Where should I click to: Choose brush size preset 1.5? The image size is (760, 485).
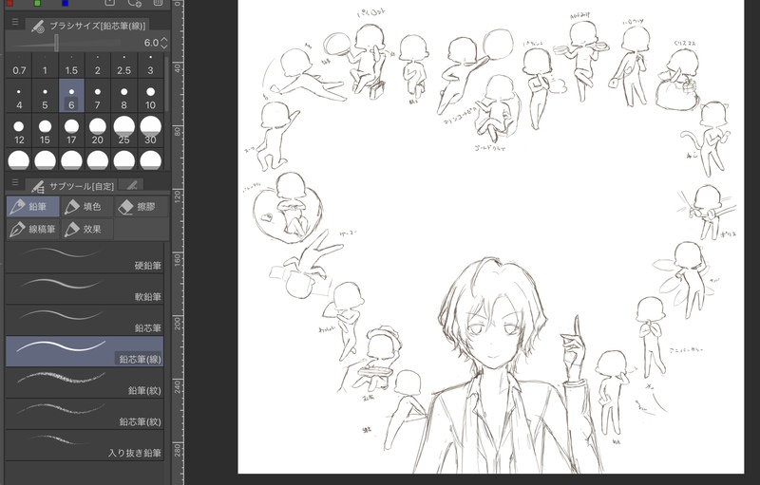tap(71, 65)
